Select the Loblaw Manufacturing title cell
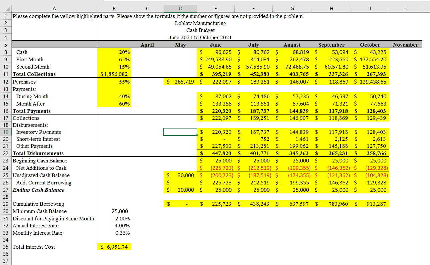The height and width of the screenshot is (265, 430). point(200,23)
